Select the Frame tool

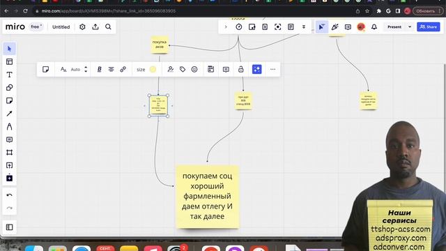click(9, 153)
